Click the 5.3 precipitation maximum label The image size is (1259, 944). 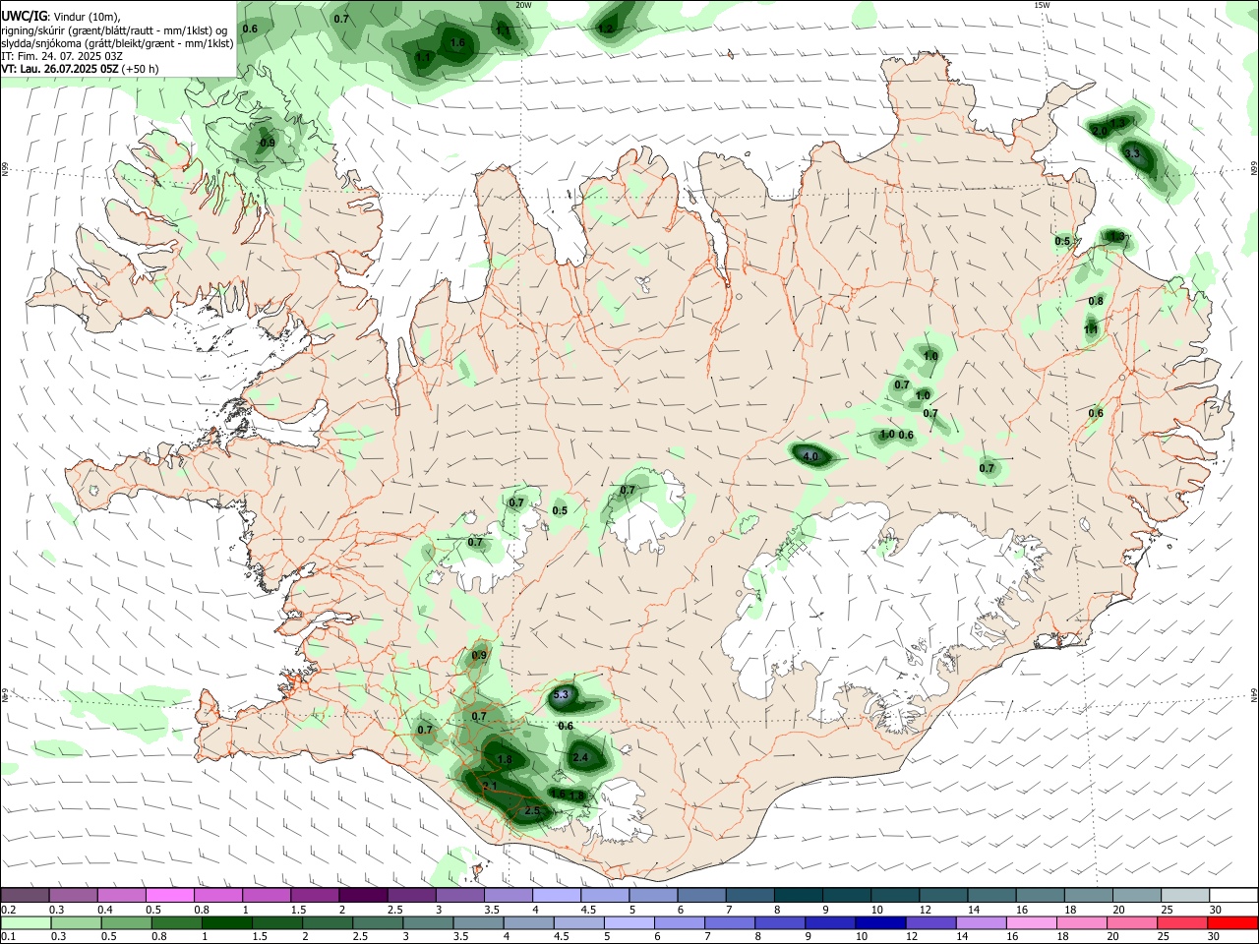pyautogui.click(x=562, y=695)
